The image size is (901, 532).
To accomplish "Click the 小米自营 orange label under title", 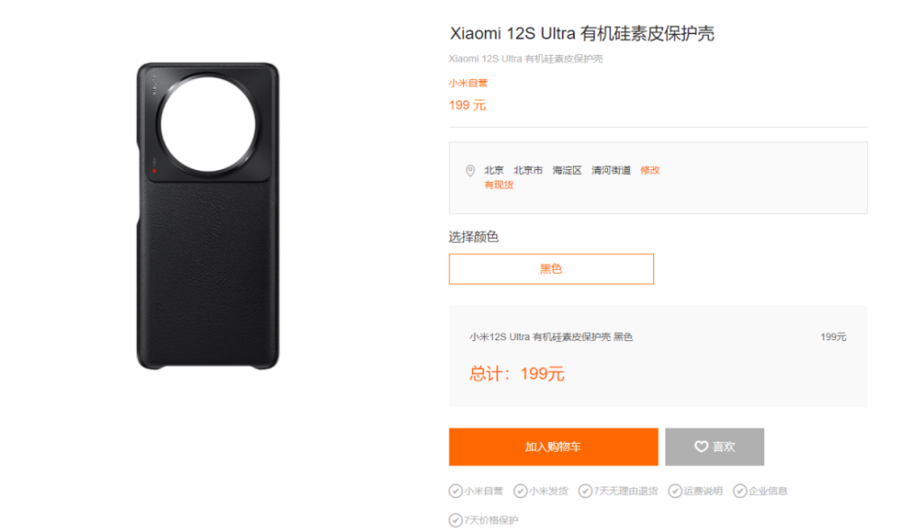I will (468, 83).
